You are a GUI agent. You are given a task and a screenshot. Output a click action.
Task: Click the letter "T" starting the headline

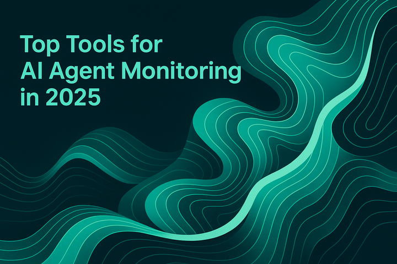click(x=25, y=45)
